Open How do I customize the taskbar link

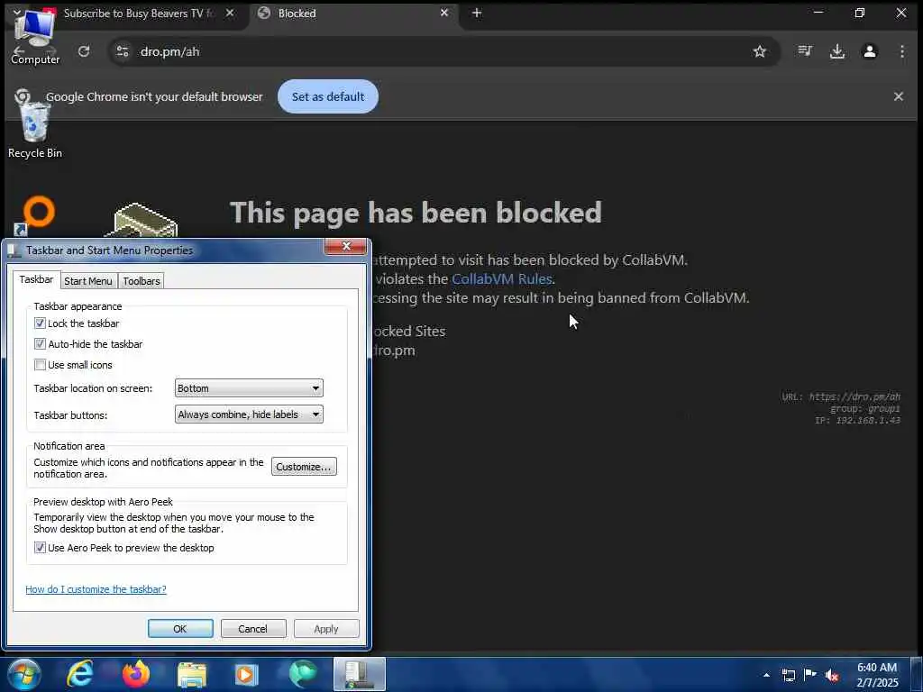click(96, 589)
